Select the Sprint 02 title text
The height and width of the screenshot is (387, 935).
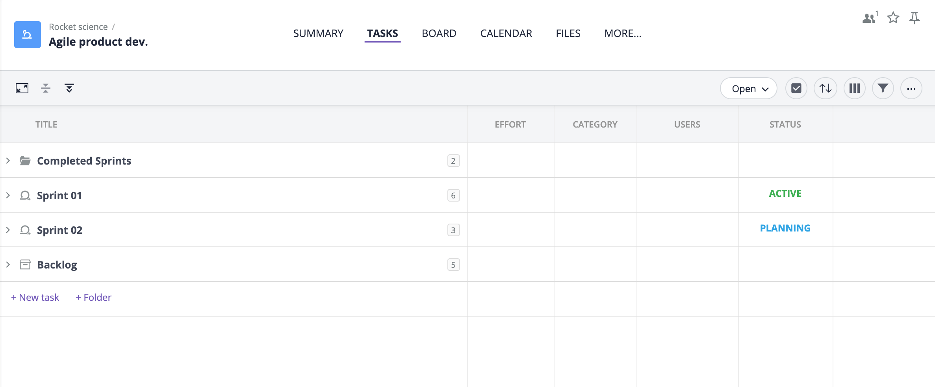pos(60,230)
